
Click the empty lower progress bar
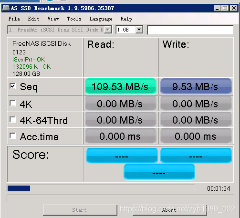[120, 198]
